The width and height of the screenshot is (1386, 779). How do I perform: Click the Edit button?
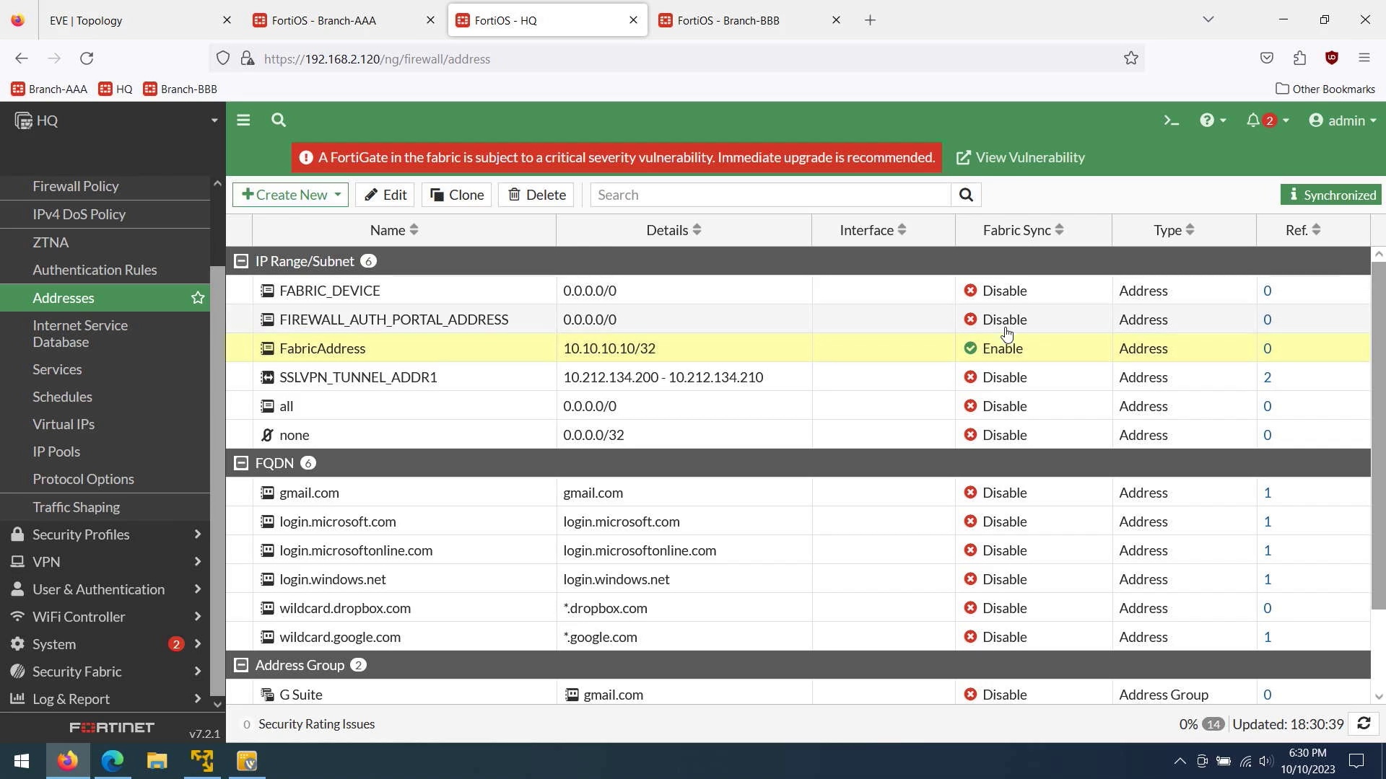pos(385,195)
